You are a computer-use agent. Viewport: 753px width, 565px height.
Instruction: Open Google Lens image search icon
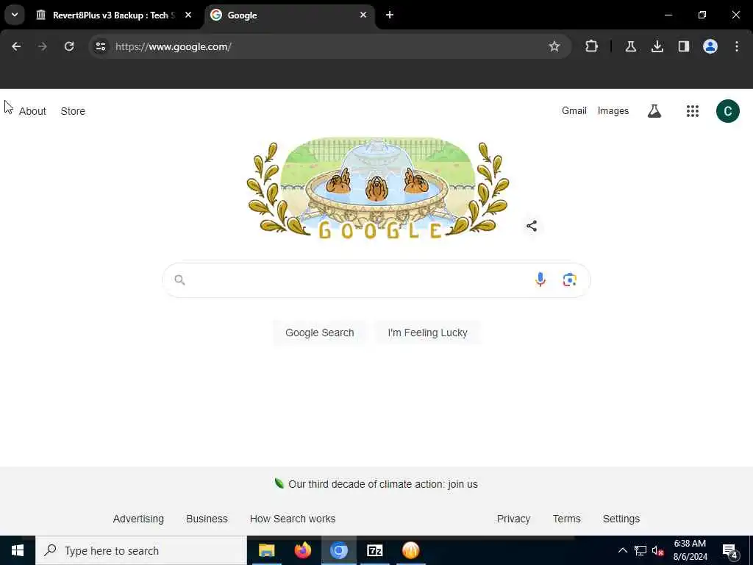570,280
